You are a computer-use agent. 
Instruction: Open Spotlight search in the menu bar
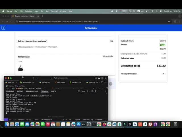click(157, 11)
